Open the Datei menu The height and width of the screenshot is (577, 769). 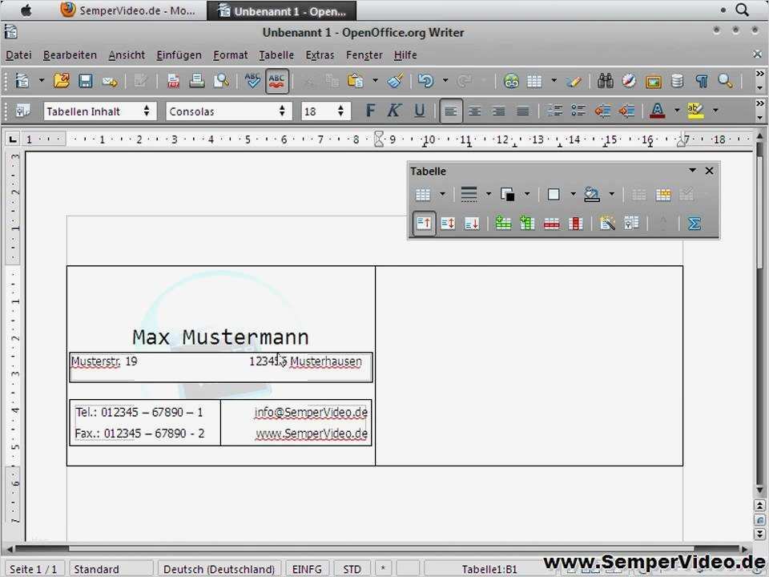click(18, 55)
